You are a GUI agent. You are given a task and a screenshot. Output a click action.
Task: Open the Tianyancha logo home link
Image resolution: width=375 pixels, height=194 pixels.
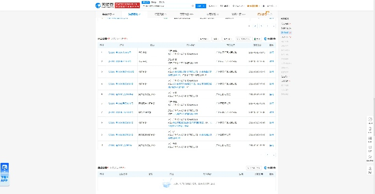pos(104,5)
